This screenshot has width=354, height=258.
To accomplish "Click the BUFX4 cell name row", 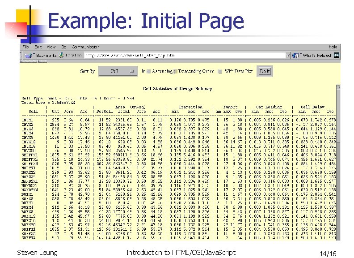I will coord(27,207).
